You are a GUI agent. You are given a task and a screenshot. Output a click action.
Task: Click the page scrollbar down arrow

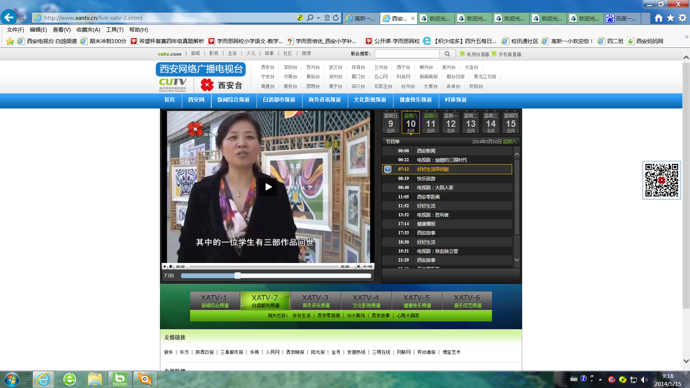coord(686,361)
